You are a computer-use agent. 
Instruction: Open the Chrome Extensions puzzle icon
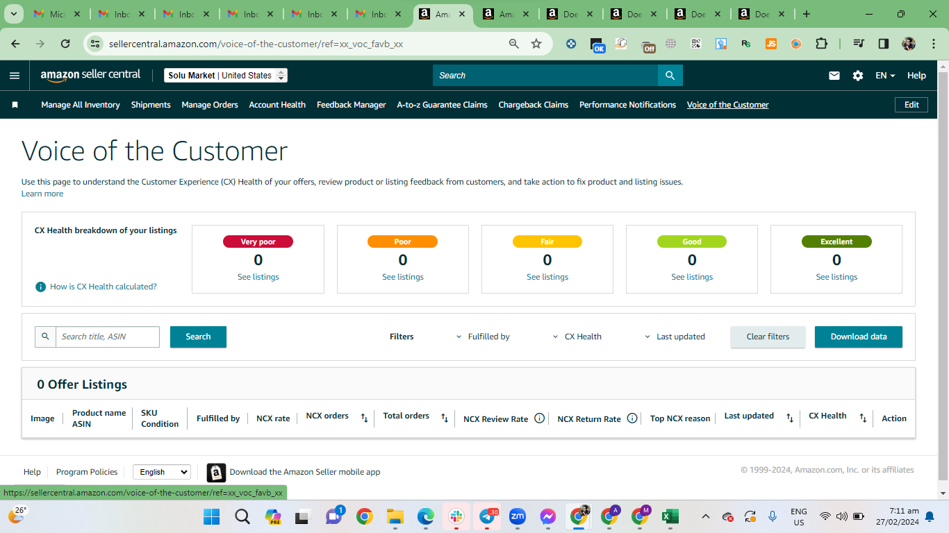[x=821, y=44]
